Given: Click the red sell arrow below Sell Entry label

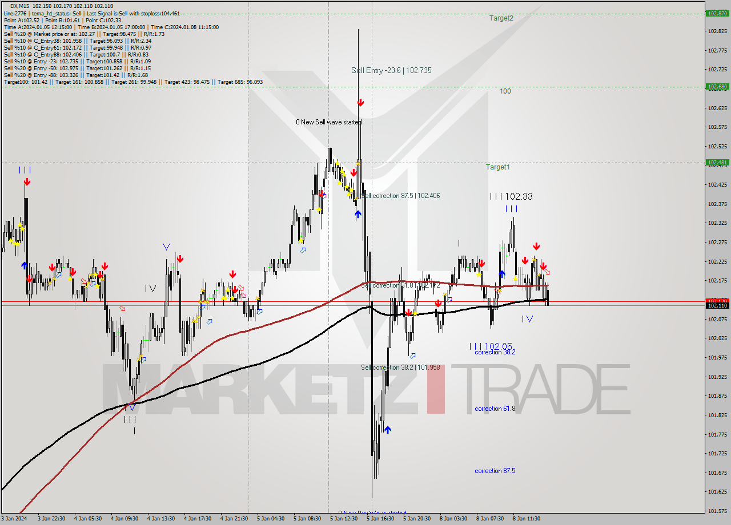Looking at the screenshot, I should point(361,102).
